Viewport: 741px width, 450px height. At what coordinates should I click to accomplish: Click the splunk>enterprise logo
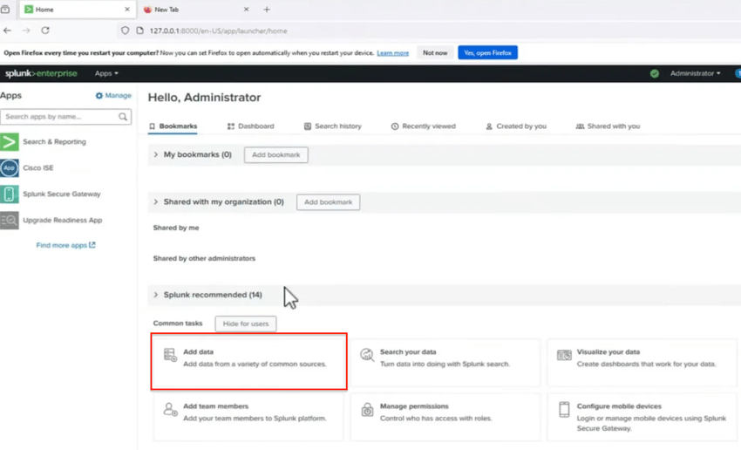(41, 73)
